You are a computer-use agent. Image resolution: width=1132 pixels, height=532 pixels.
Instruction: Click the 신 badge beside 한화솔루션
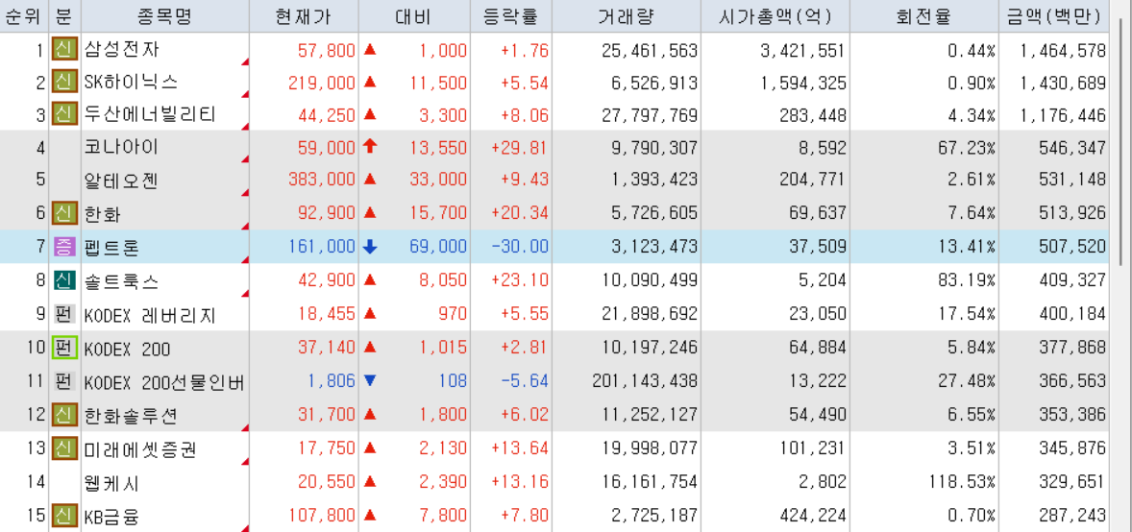pos(65,415)
